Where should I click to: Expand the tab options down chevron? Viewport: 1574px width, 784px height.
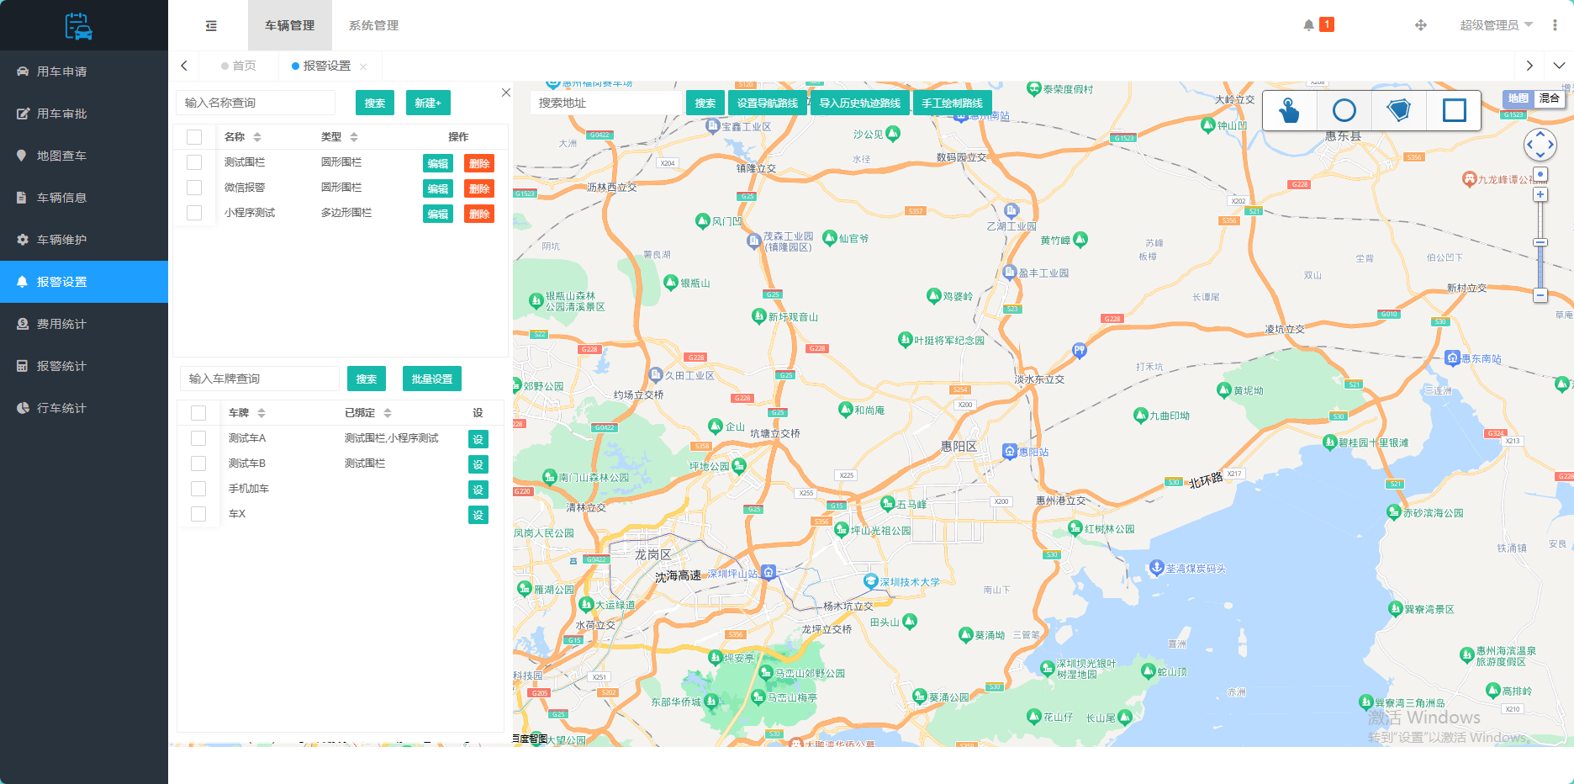pyautogui.click(x=1559, y=66)
